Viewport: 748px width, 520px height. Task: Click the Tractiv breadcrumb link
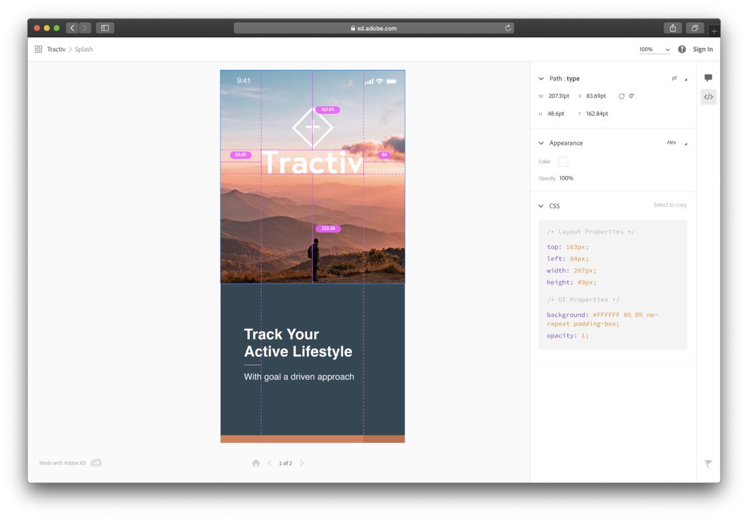(x=56, y=50)
